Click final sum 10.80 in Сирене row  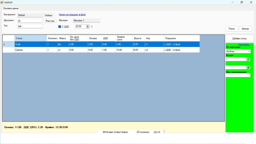click(x=124, y=50)
